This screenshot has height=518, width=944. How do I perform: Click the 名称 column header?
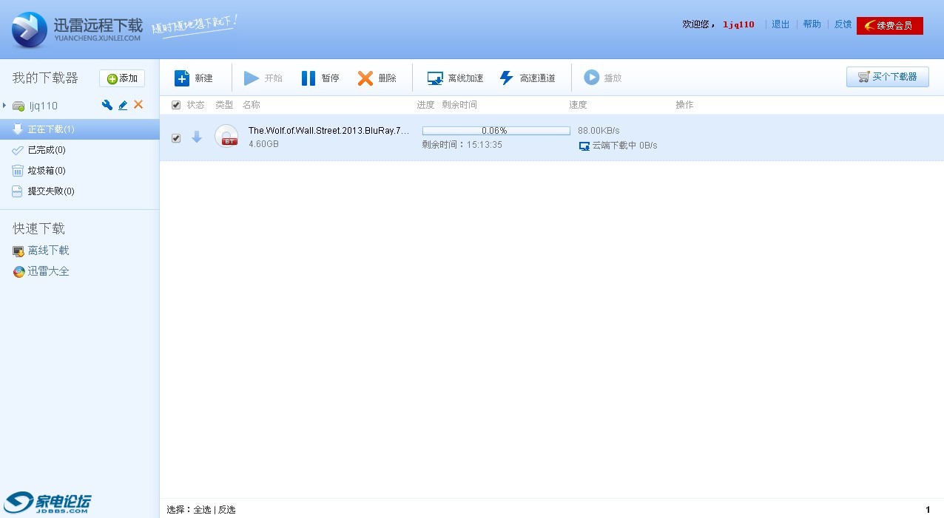252,105
